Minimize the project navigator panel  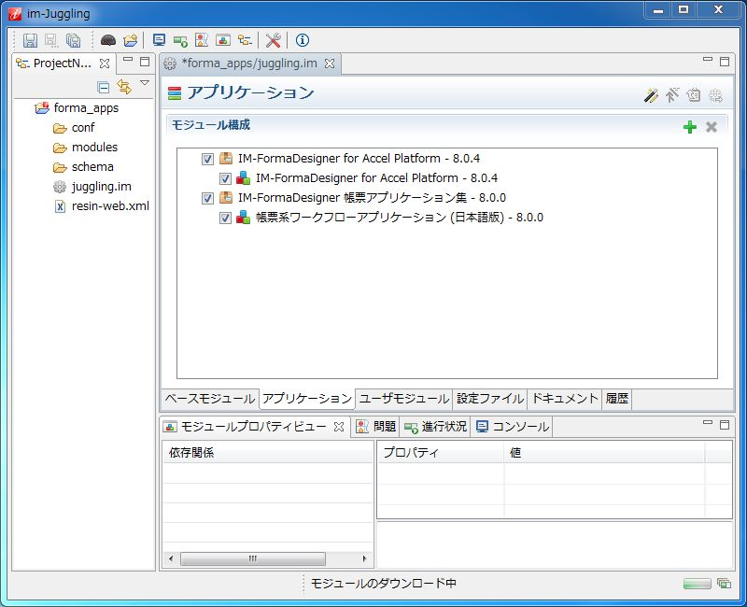pos(128,60)
